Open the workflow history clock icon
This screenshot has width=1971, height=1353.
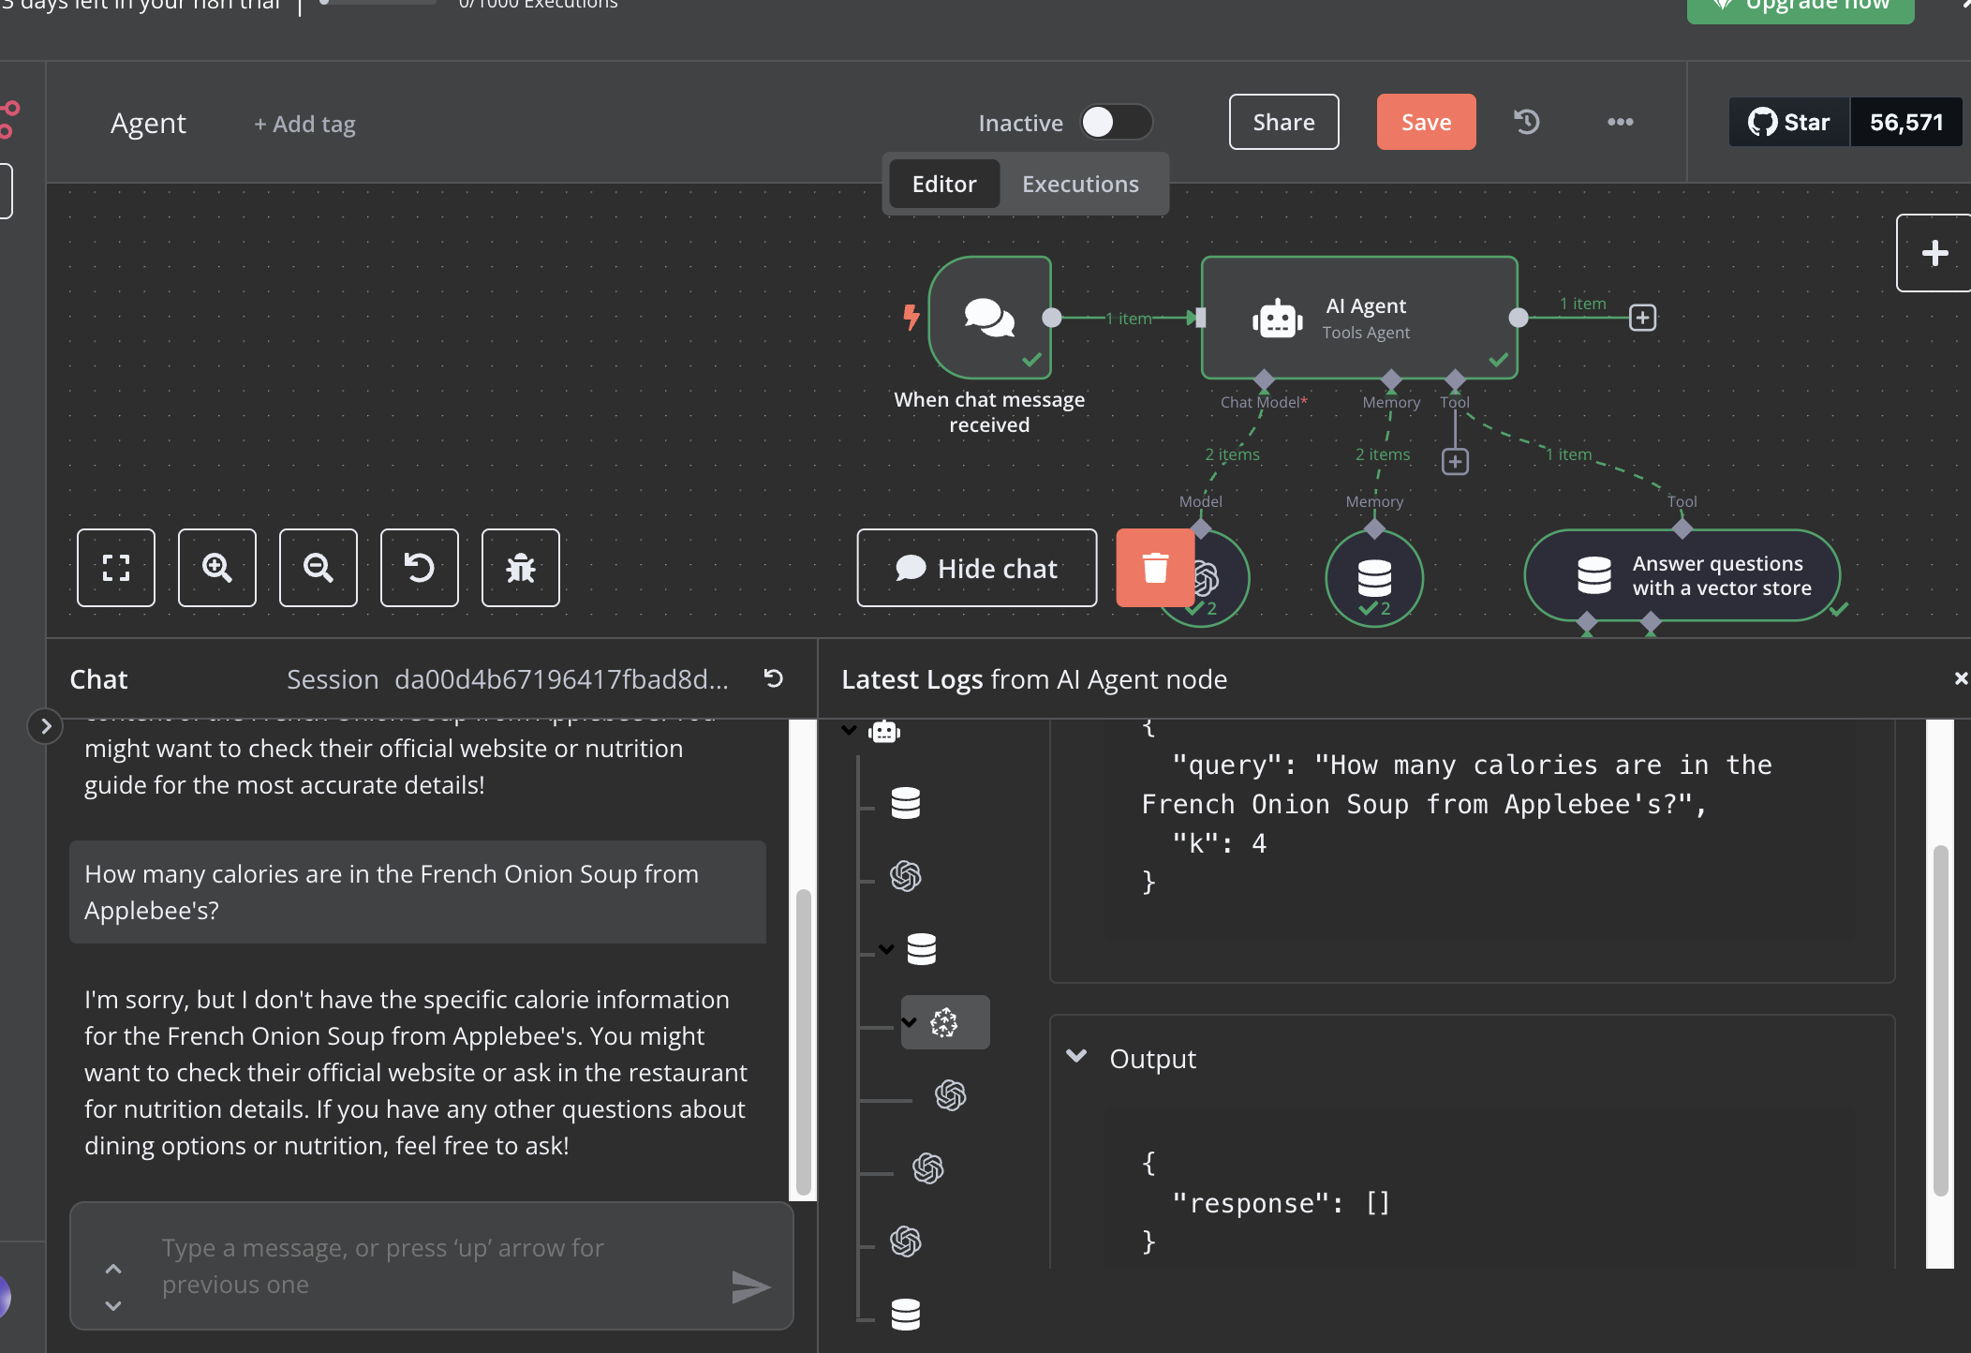point(1527,122)
